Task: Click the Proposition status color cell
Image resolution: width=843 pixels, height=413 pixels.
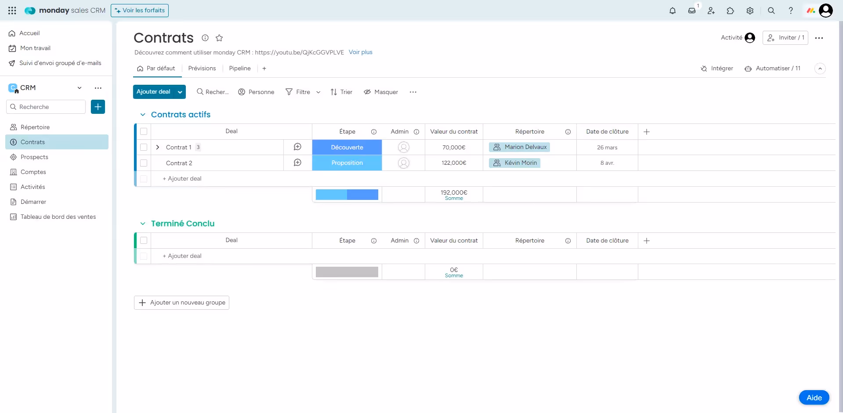Action: (347, 163)
